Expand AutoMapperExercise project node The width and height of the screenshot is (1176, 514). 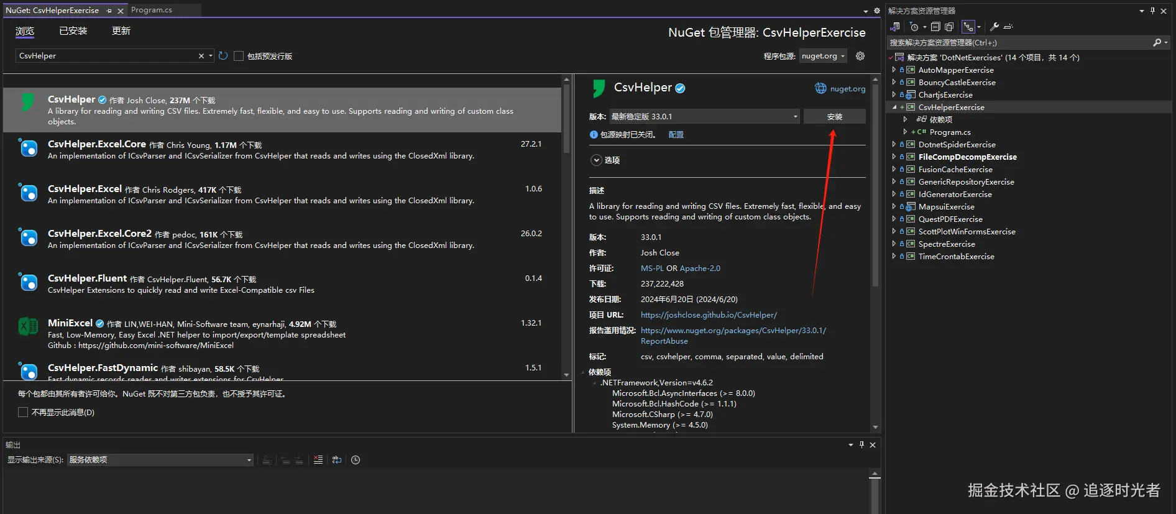pos(894,70)
